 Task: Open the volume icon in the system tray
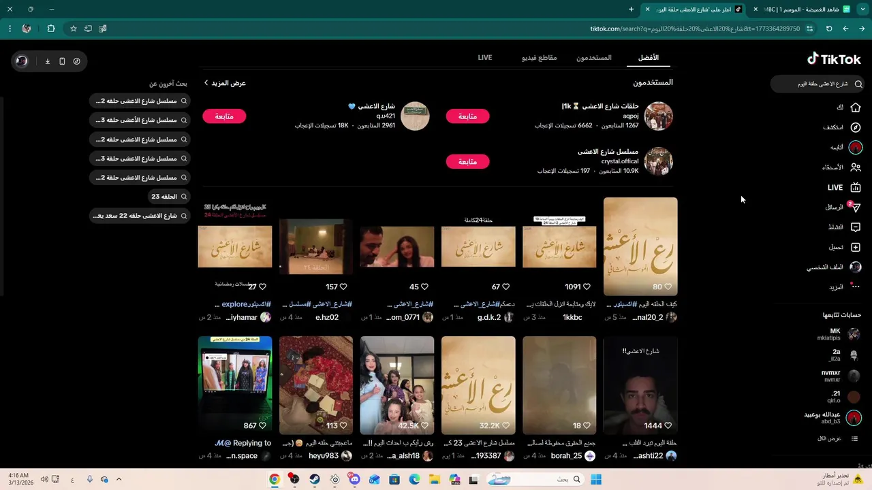click(x=44, y=480)
